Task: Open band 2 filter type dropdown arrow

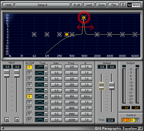Action: 46,73
